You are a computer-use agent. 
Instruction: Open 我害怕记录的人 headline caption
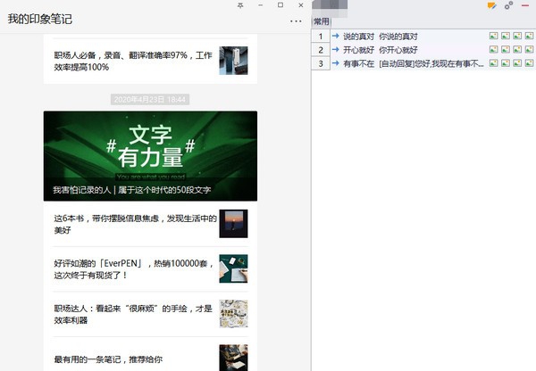point(131,190)
